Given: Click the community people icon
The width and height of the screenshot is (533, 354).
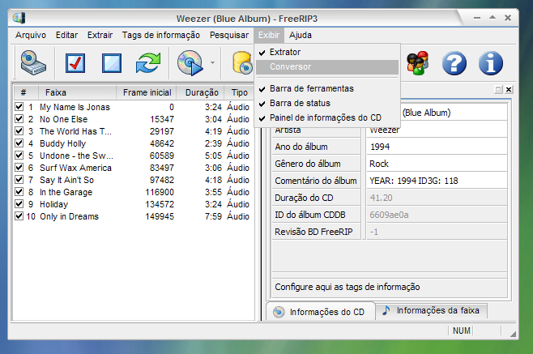Looking at the screenshot, I should point(418,63).
